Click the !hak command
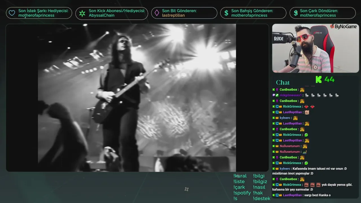The width and height of the screenshot is (361, 203). pos(258,193)
